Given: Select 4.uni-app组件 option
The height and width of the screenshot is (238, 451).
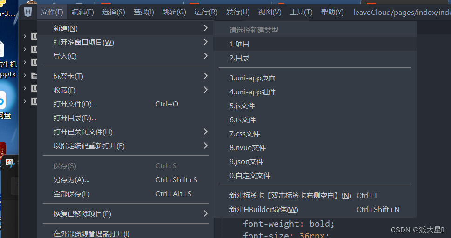Looking at the screenshot, I should 315,92.
